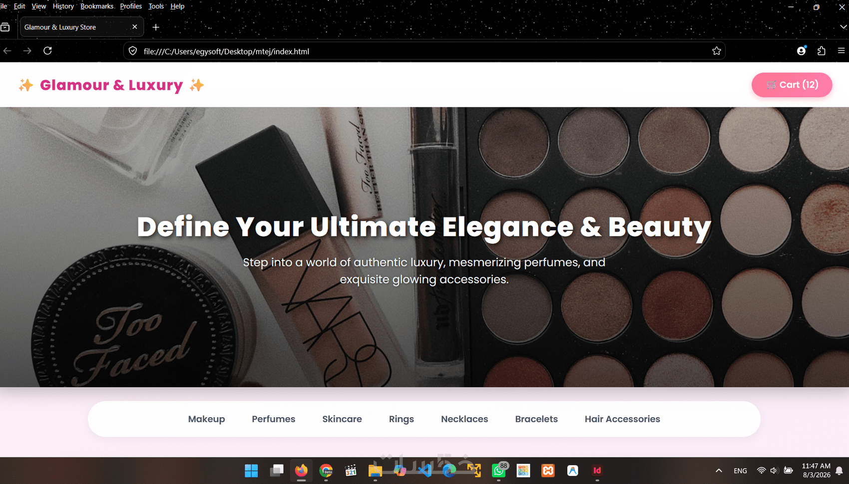Open Visual Studio Code from the taskbar
Image resolution: width=849 pixels, height=484 pixels.
point(424,471)
